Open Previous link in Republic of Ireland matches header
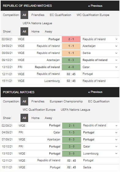 pyautogui.click(x=95, y=6)
